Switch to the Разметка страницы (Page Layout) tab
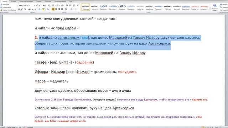This screenshot has width=228, height=128. pyautogui.click(x=26, y=1)
